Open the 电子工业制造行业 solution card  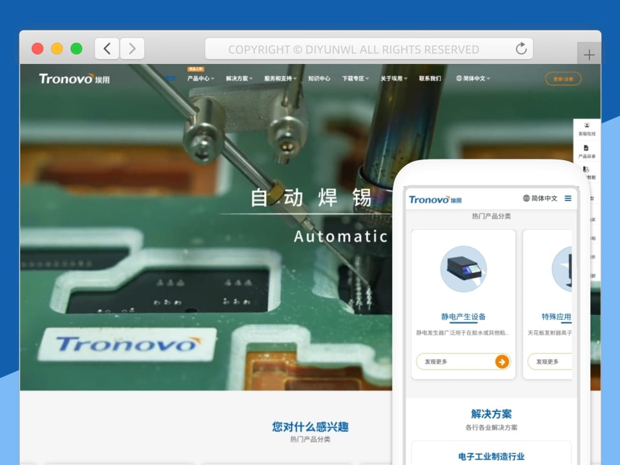[x=491, y=453]
